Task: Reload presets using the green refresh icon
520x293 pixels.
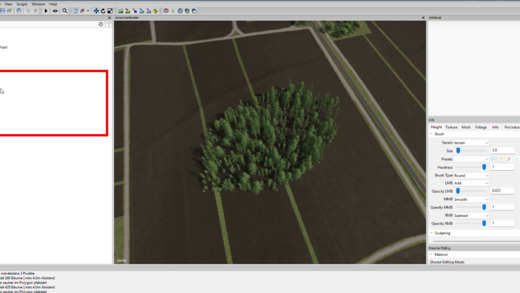Action: [x=516, y=159]
